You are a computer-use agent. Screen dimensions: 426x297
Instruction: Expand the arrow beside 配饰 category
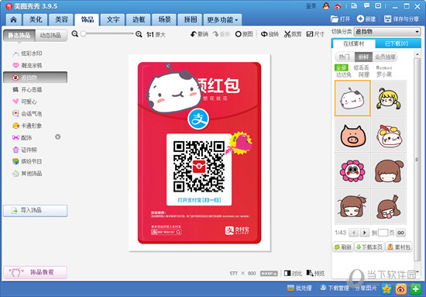(57, 136)
